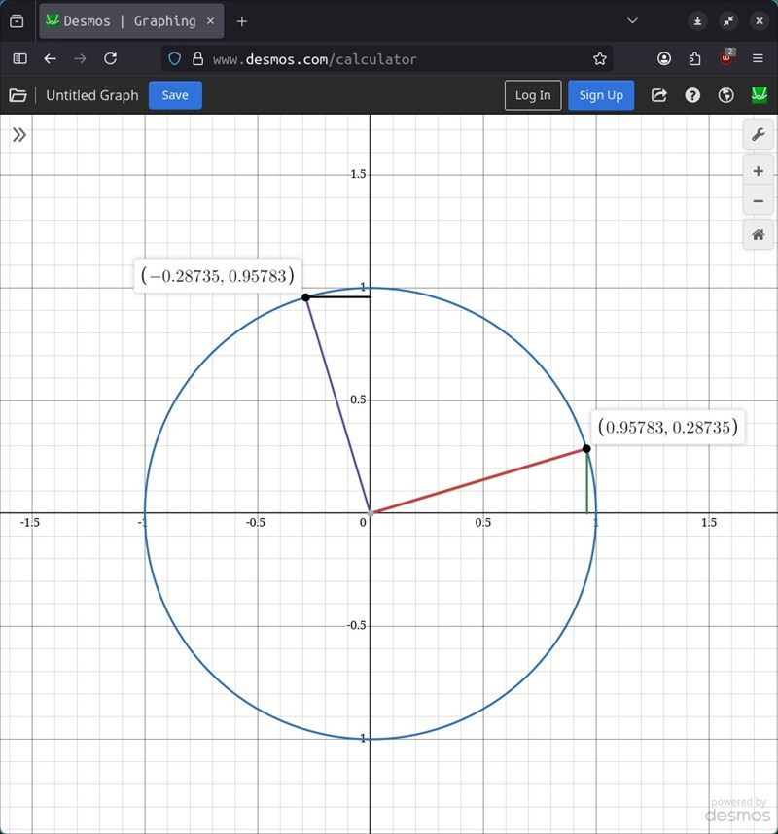The image size is (778, 834).
Task: Open a new browser tab
Action: pos(242,20)
